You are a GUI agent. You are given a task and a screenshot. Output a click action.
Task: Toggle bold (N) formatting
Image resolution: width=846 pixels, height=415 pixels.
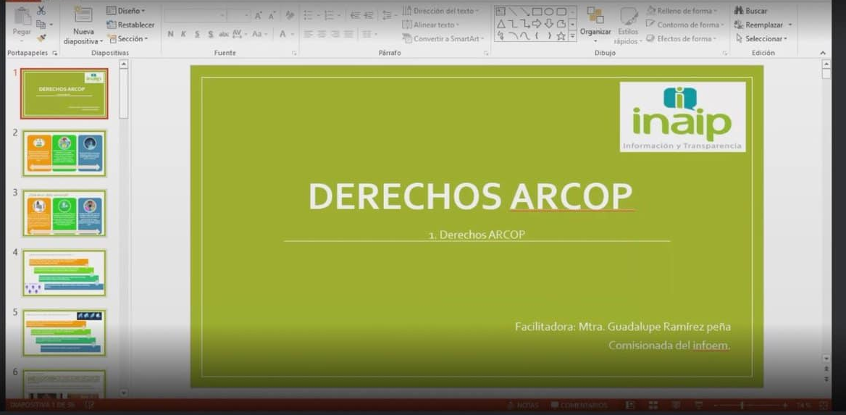(170, 34)
